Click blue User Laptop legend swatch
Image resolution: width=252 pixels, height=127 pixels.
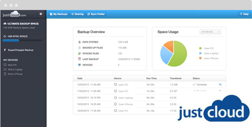coord(200,53)
